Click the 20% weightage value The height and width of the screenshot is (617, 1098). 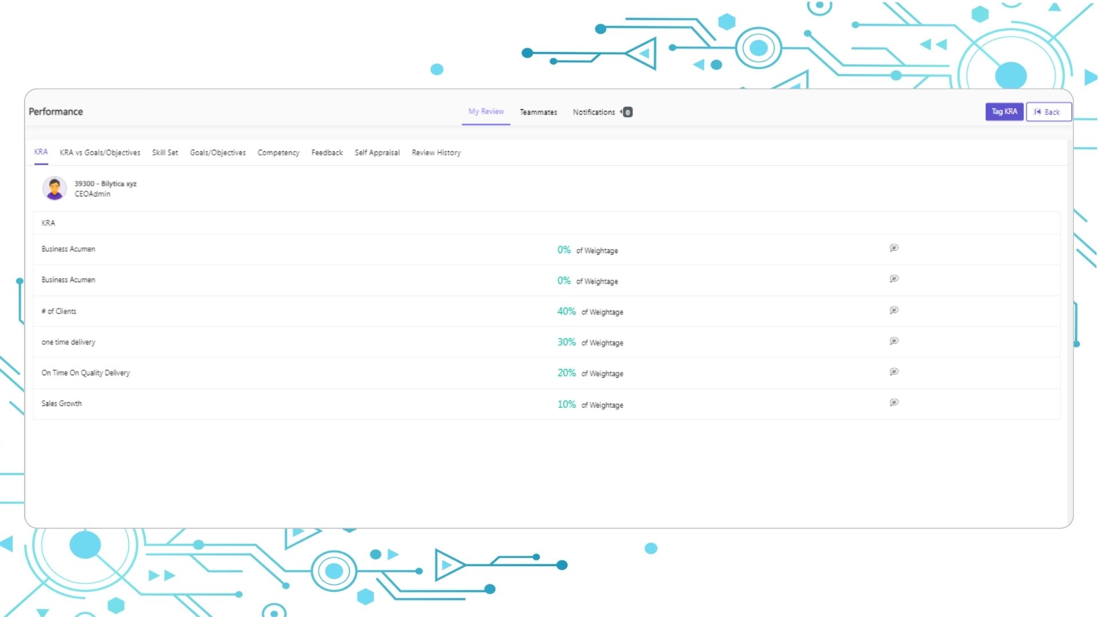pyautogui.click(x=567, y=373)
